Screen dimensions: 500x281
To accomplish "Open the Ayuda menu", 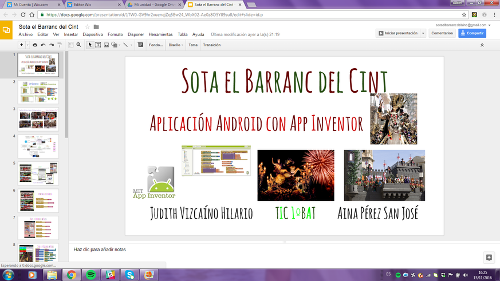I will click(x=198, y=34).
